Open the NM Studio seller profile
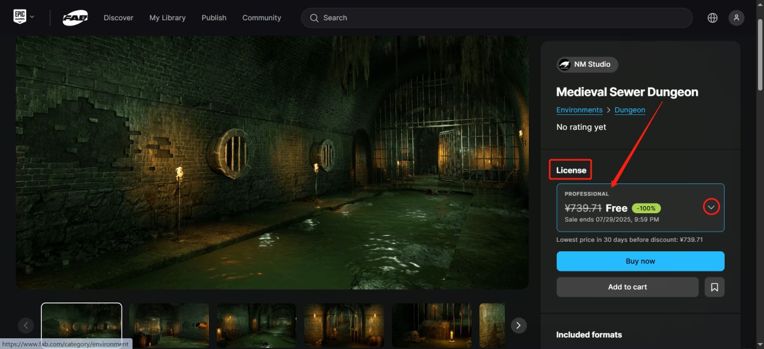 (587, 64)
